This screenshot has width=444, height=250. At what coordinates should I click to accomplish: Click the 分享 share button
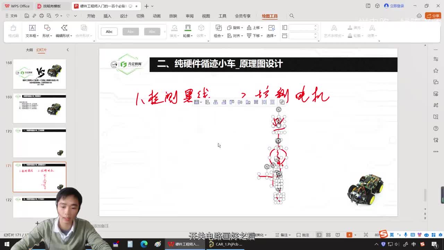[x=433, y=16]
